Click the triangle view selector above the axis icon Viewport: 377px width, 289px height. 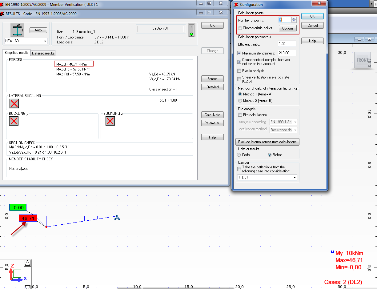28,263
